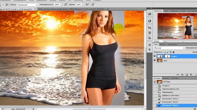The height and width of the screenshot is (110, 197).
Task: Open the Character panel dock icon
Action: pyautogui.click(x=150, y=45)
